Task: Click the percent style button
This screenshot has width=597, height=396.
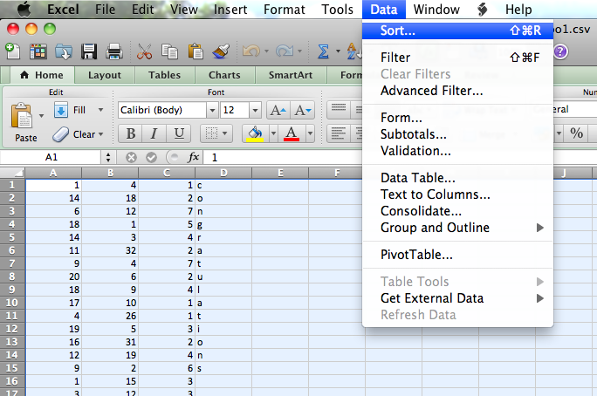Action: pyautogui.click(x=576, y=133)
